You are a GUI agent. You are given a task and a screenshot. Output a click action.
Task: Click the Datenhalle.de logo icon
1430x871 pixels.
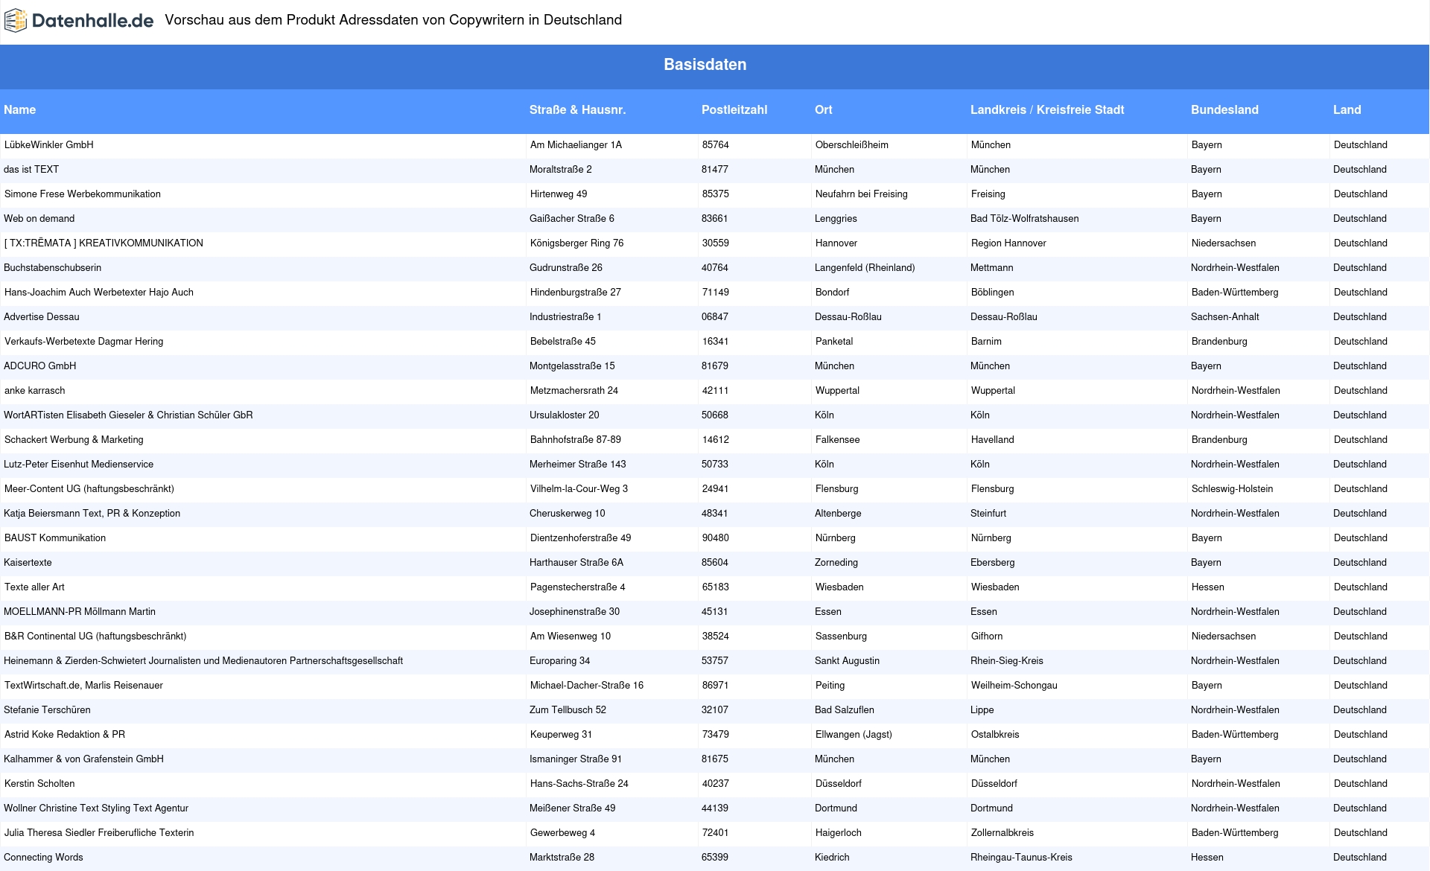pos(16,21)
